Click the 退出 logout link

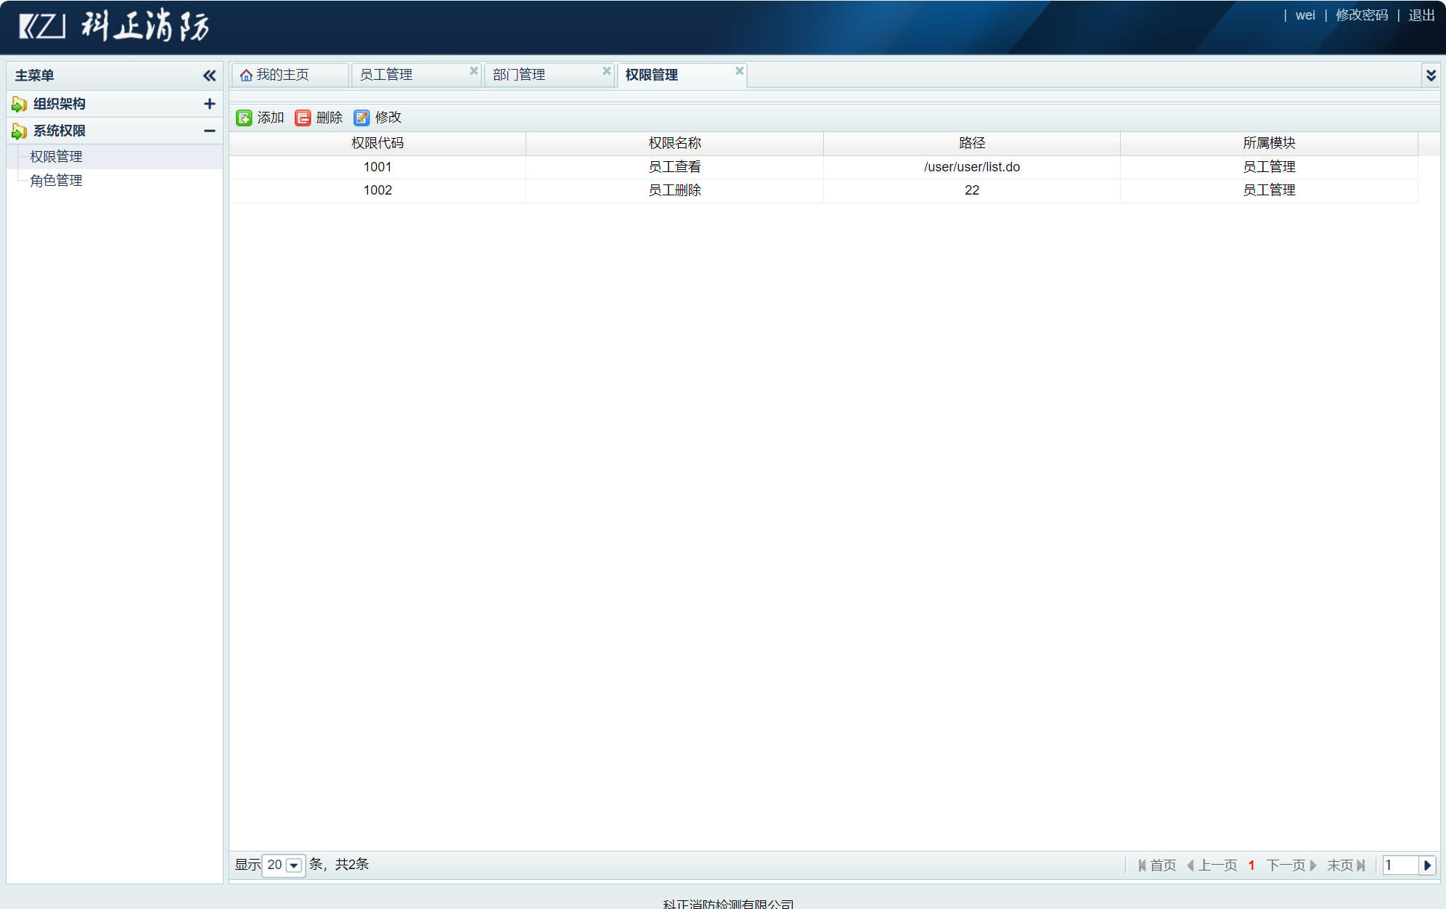1421,15
